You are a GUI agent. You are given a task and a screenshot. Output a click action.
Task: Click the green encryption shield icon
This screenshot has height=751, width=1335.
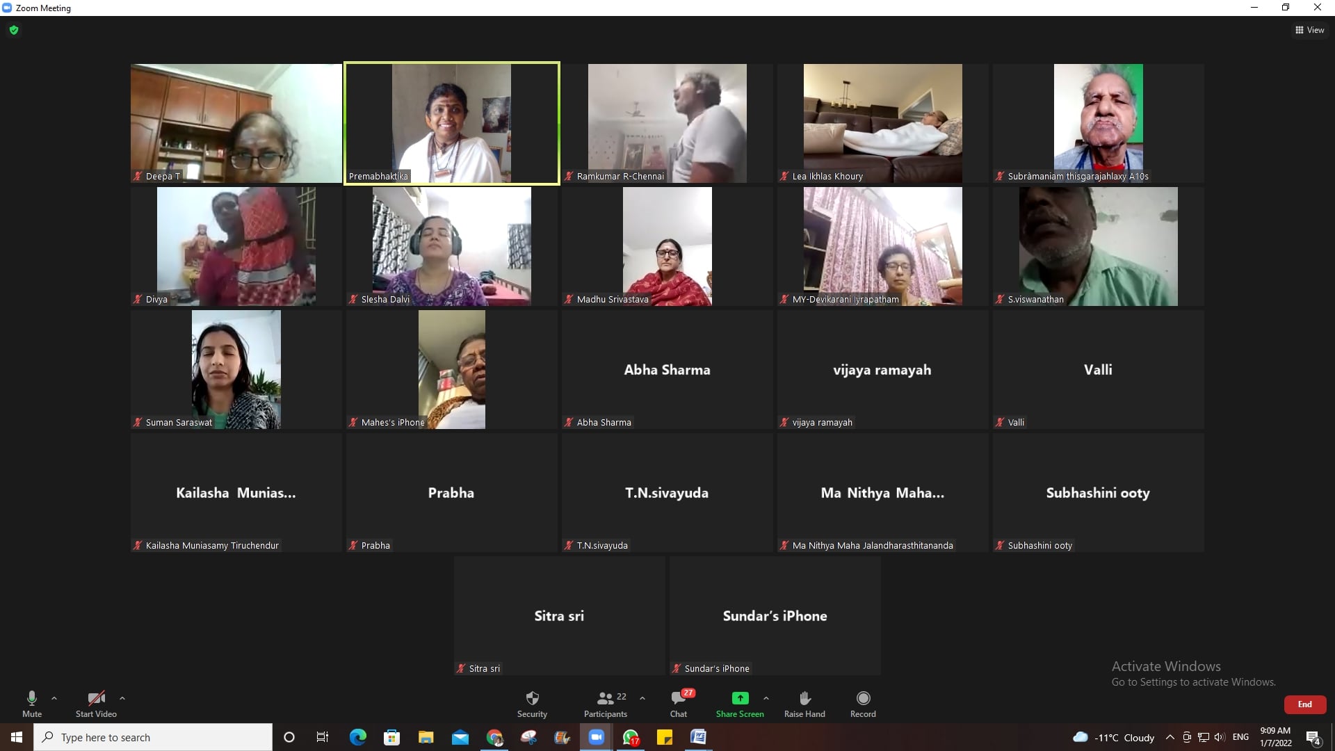14,30
